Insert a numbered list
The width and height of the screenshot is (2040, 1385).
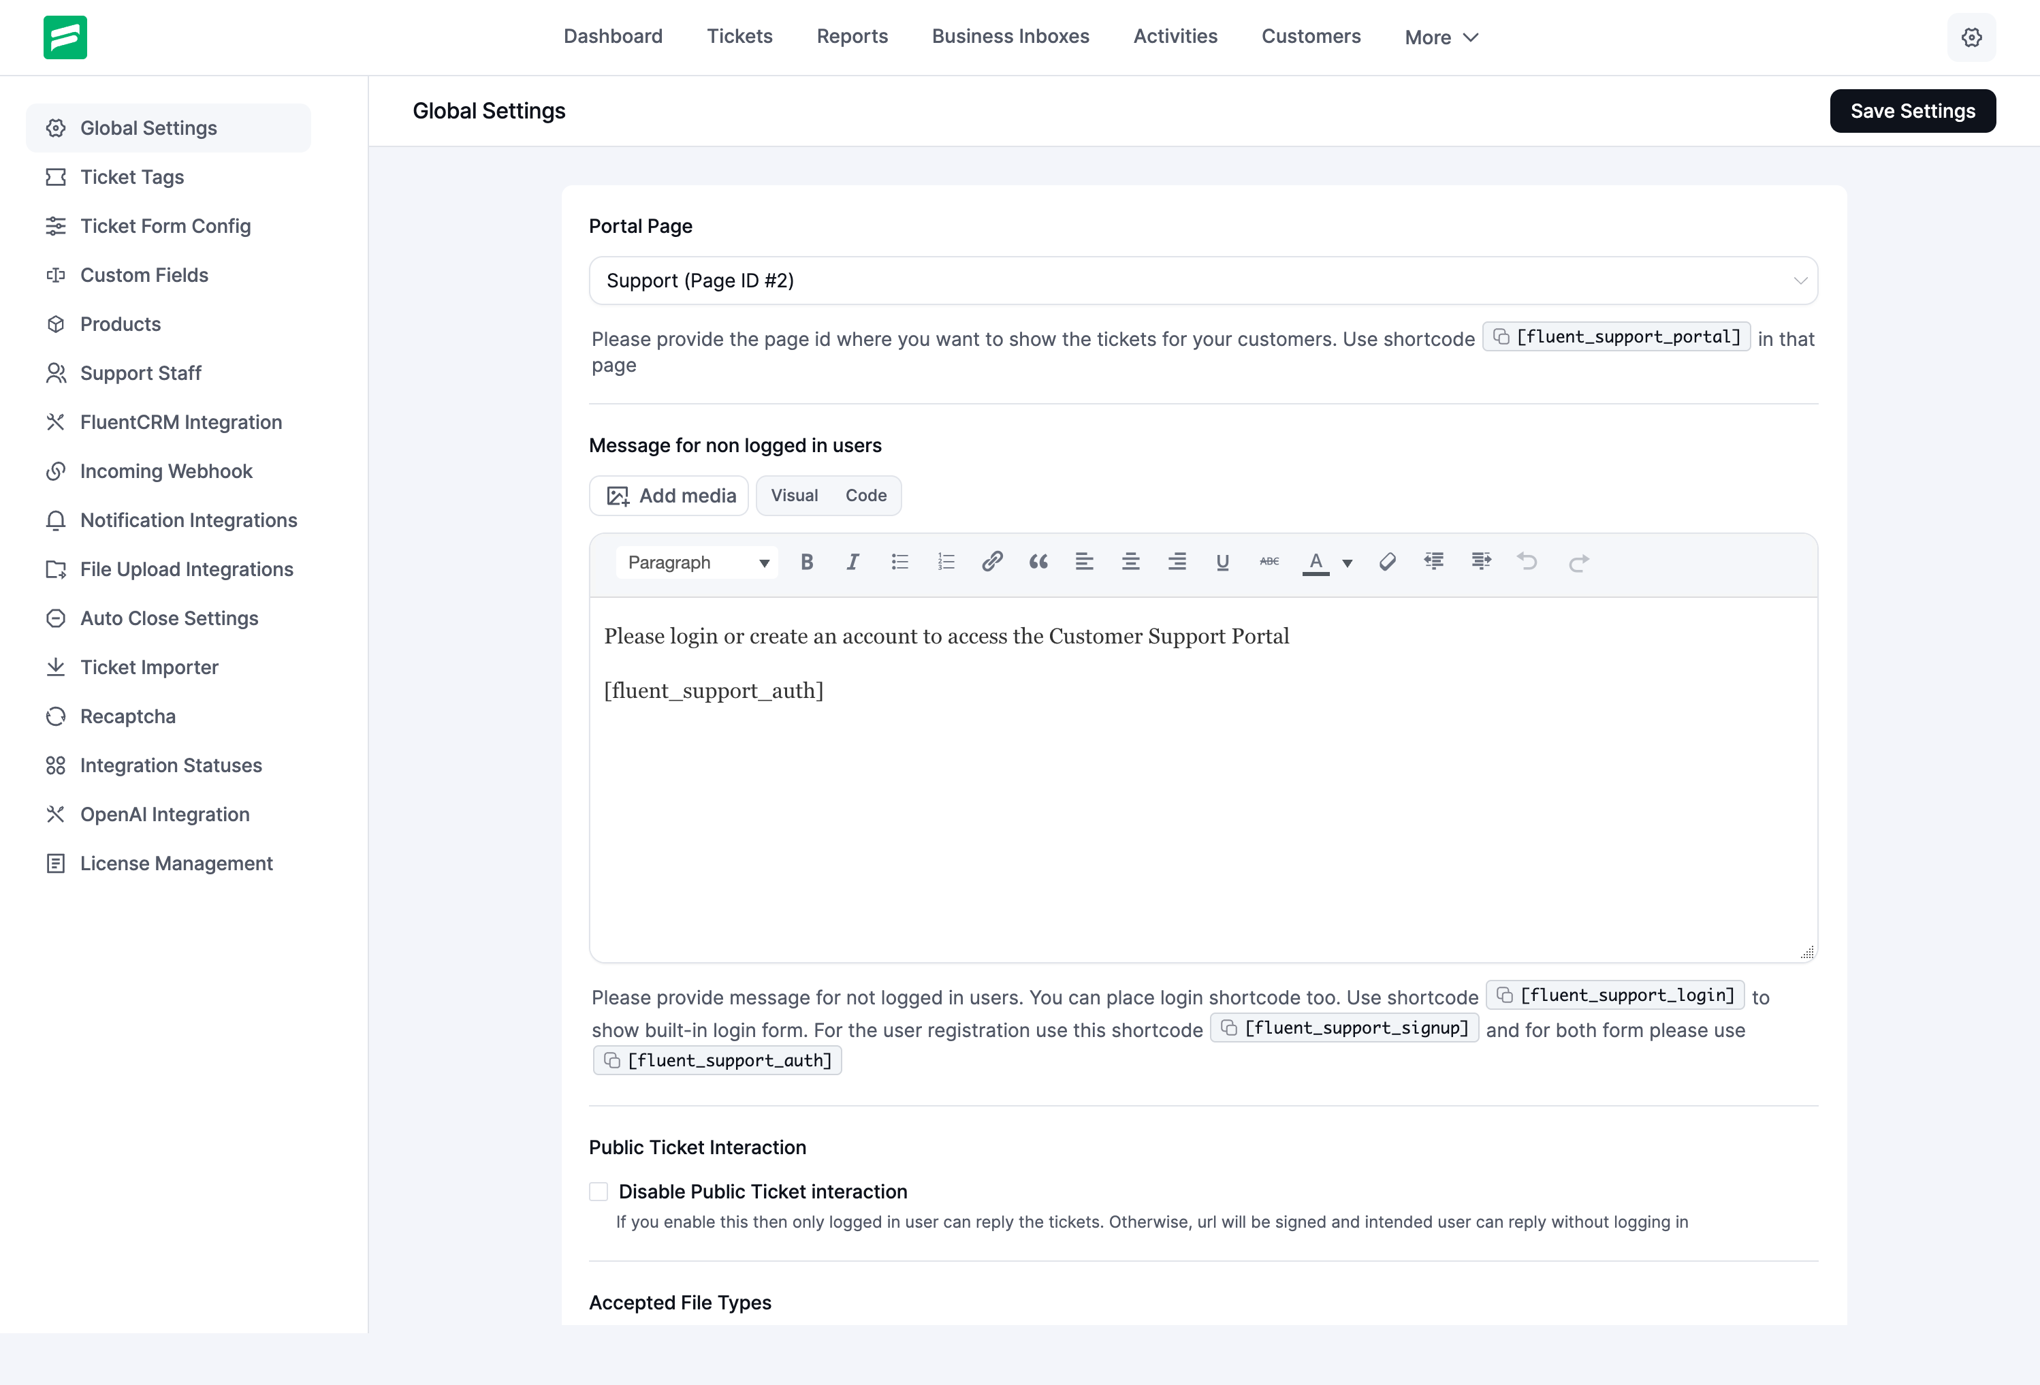point(945,562)
